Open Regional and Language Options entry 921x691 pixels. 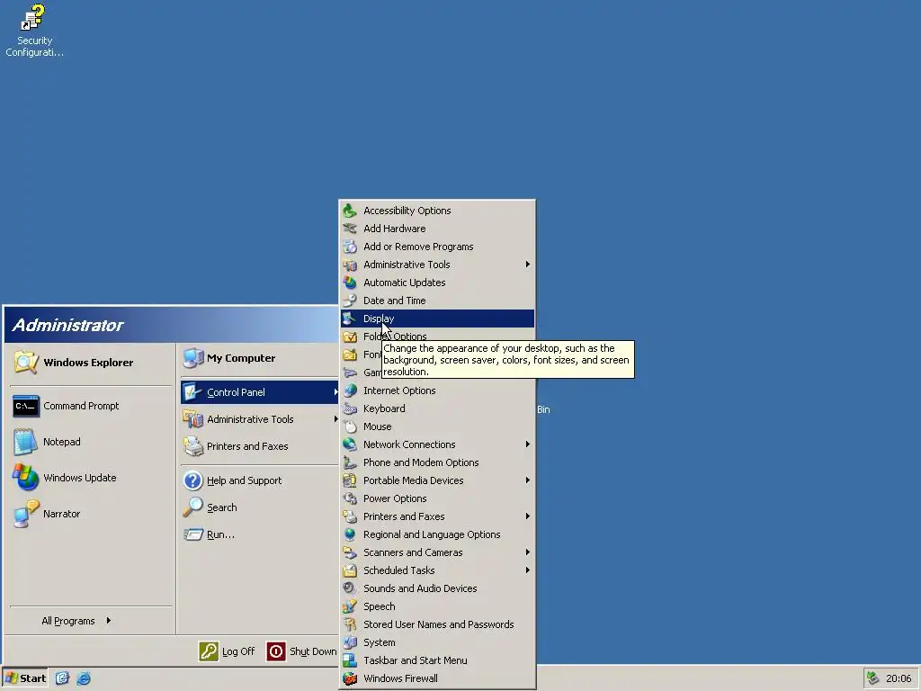pos(438,534)
